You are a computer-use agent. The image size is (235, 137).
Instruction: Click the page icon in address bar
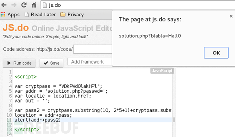coord(45,5)
